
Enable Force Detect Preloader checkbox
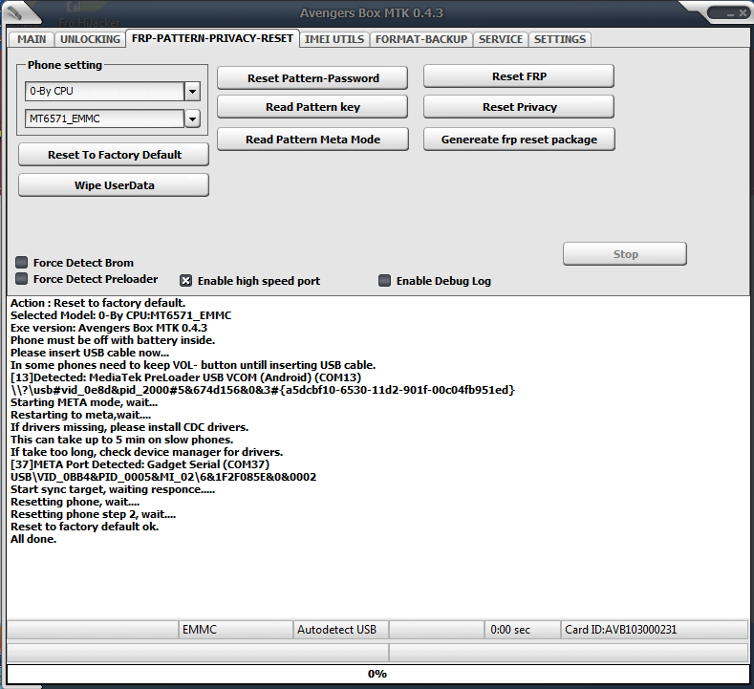tap(22, 278)
